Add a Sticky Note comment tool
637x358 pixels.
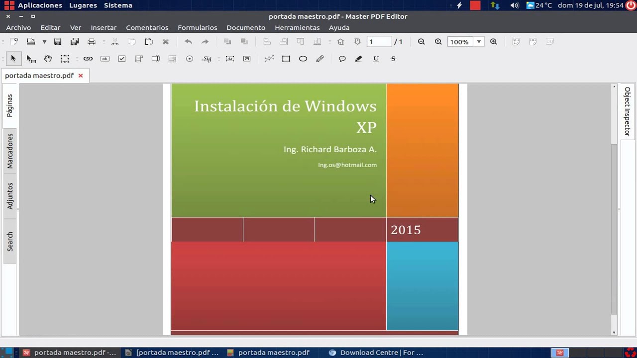342,59
